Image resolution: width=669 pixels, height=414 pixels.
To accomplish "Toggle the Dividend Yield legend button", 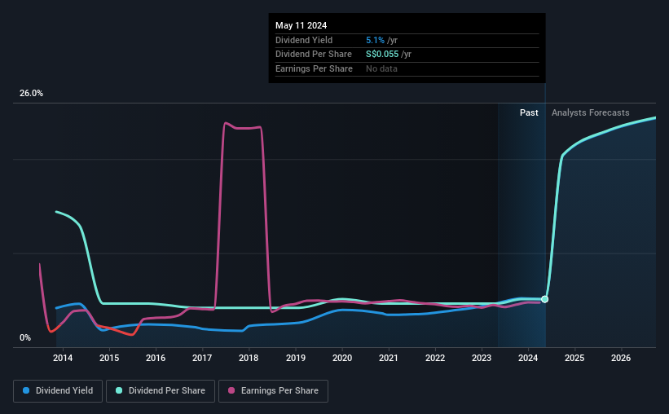I will (x=58, y=391).
